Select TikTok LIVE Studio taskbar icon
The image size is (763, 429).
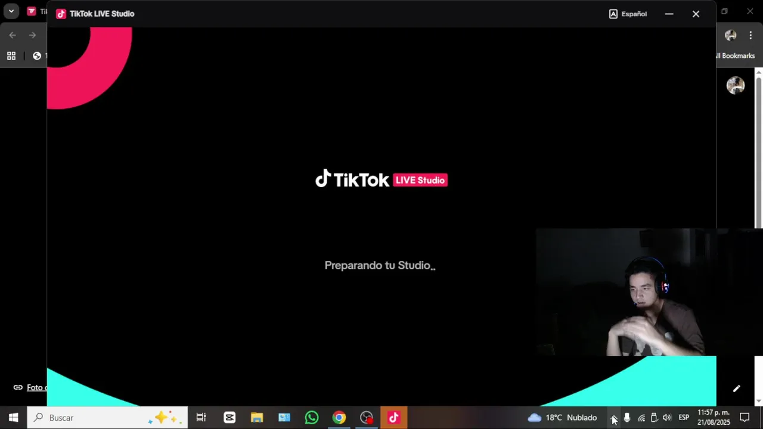(x=394, y=418)
